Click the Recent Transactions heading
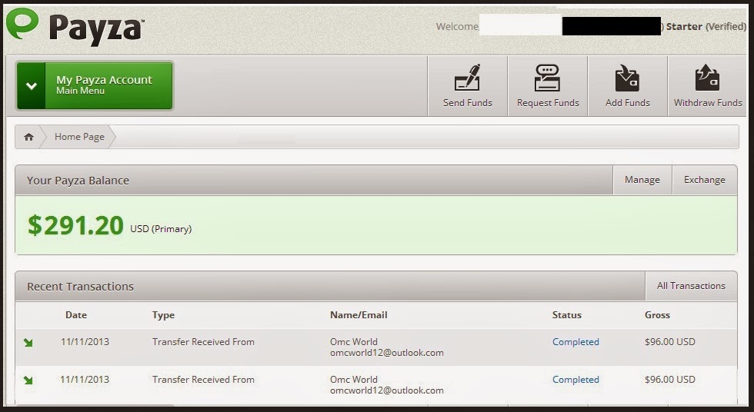 point(80,287)
